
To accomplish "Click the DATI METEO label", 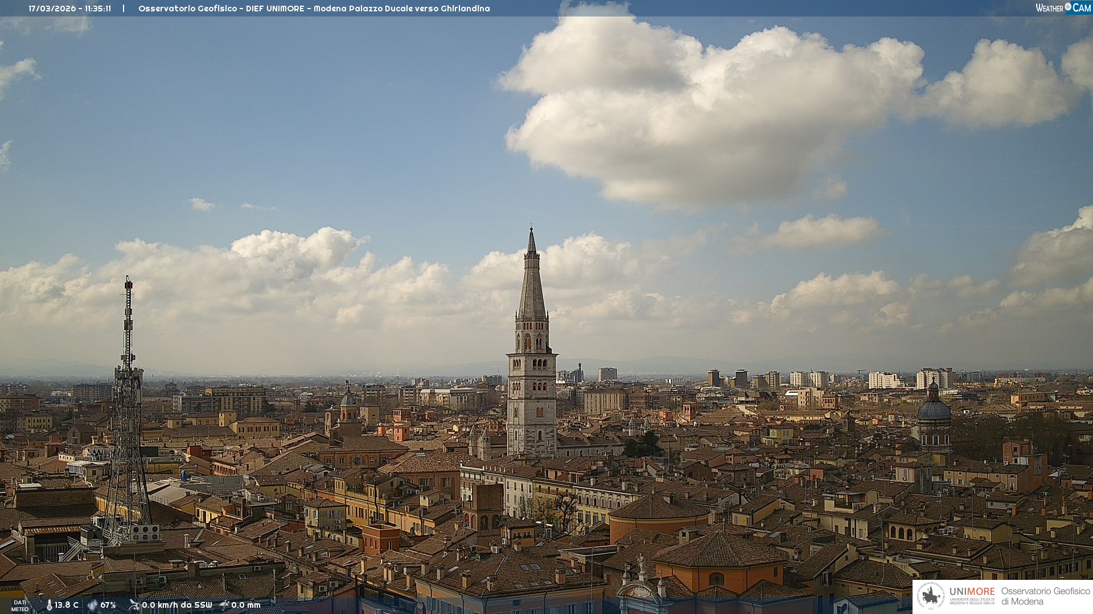I will click(x=20, y=605).
